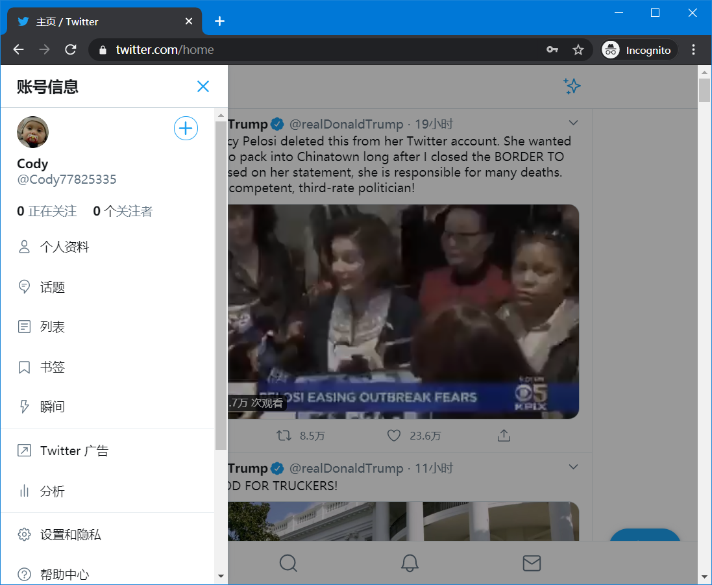Click the verified badge on first Trump tweet

click(x=277, y=124)
